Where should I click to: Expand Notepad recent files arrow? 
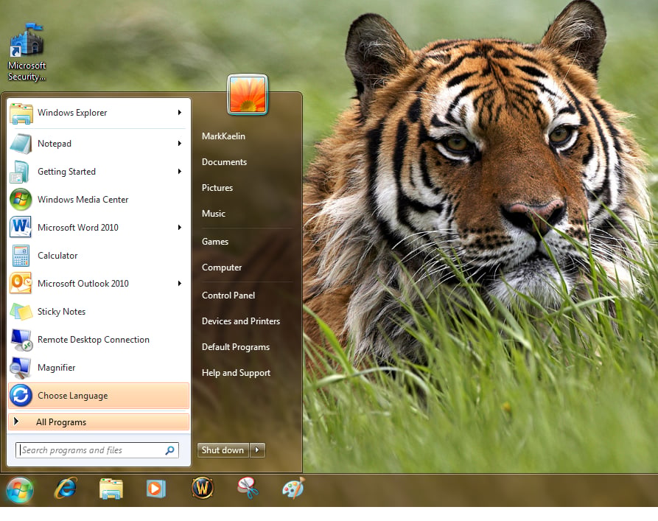pos(180,144)
